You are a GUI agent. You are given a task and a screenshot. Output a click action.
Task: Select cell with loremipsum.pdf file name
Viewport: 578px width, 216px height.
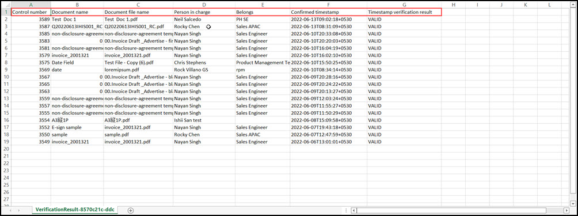[138, 70]
